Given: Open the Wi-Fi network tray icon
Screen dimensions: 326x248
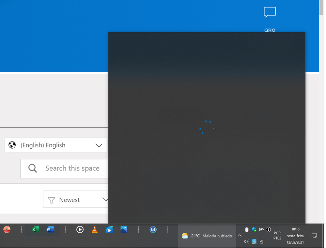Looking at the screenshot, I should tap(261, 241).
